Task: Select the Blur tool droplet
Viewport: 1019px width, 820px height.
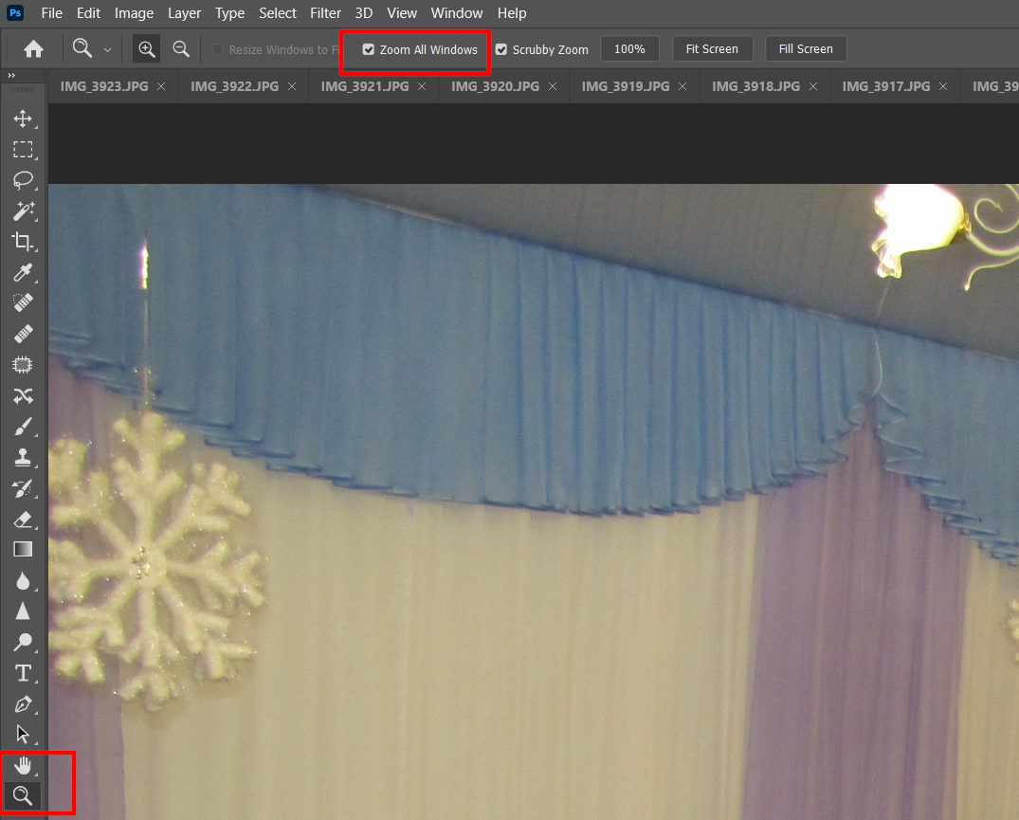Action: tap(23, 580)
